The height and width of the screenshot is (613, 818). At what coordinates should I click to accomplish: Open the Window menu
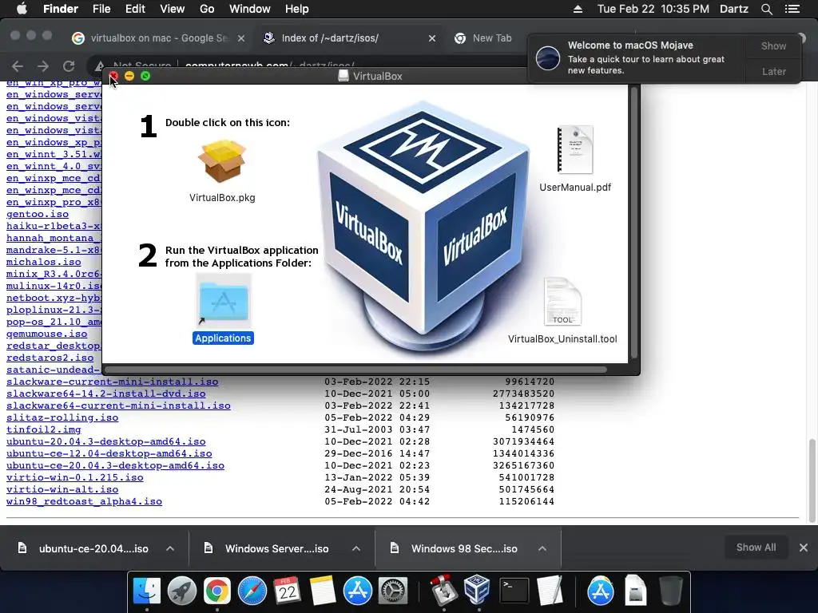[250, 9]
